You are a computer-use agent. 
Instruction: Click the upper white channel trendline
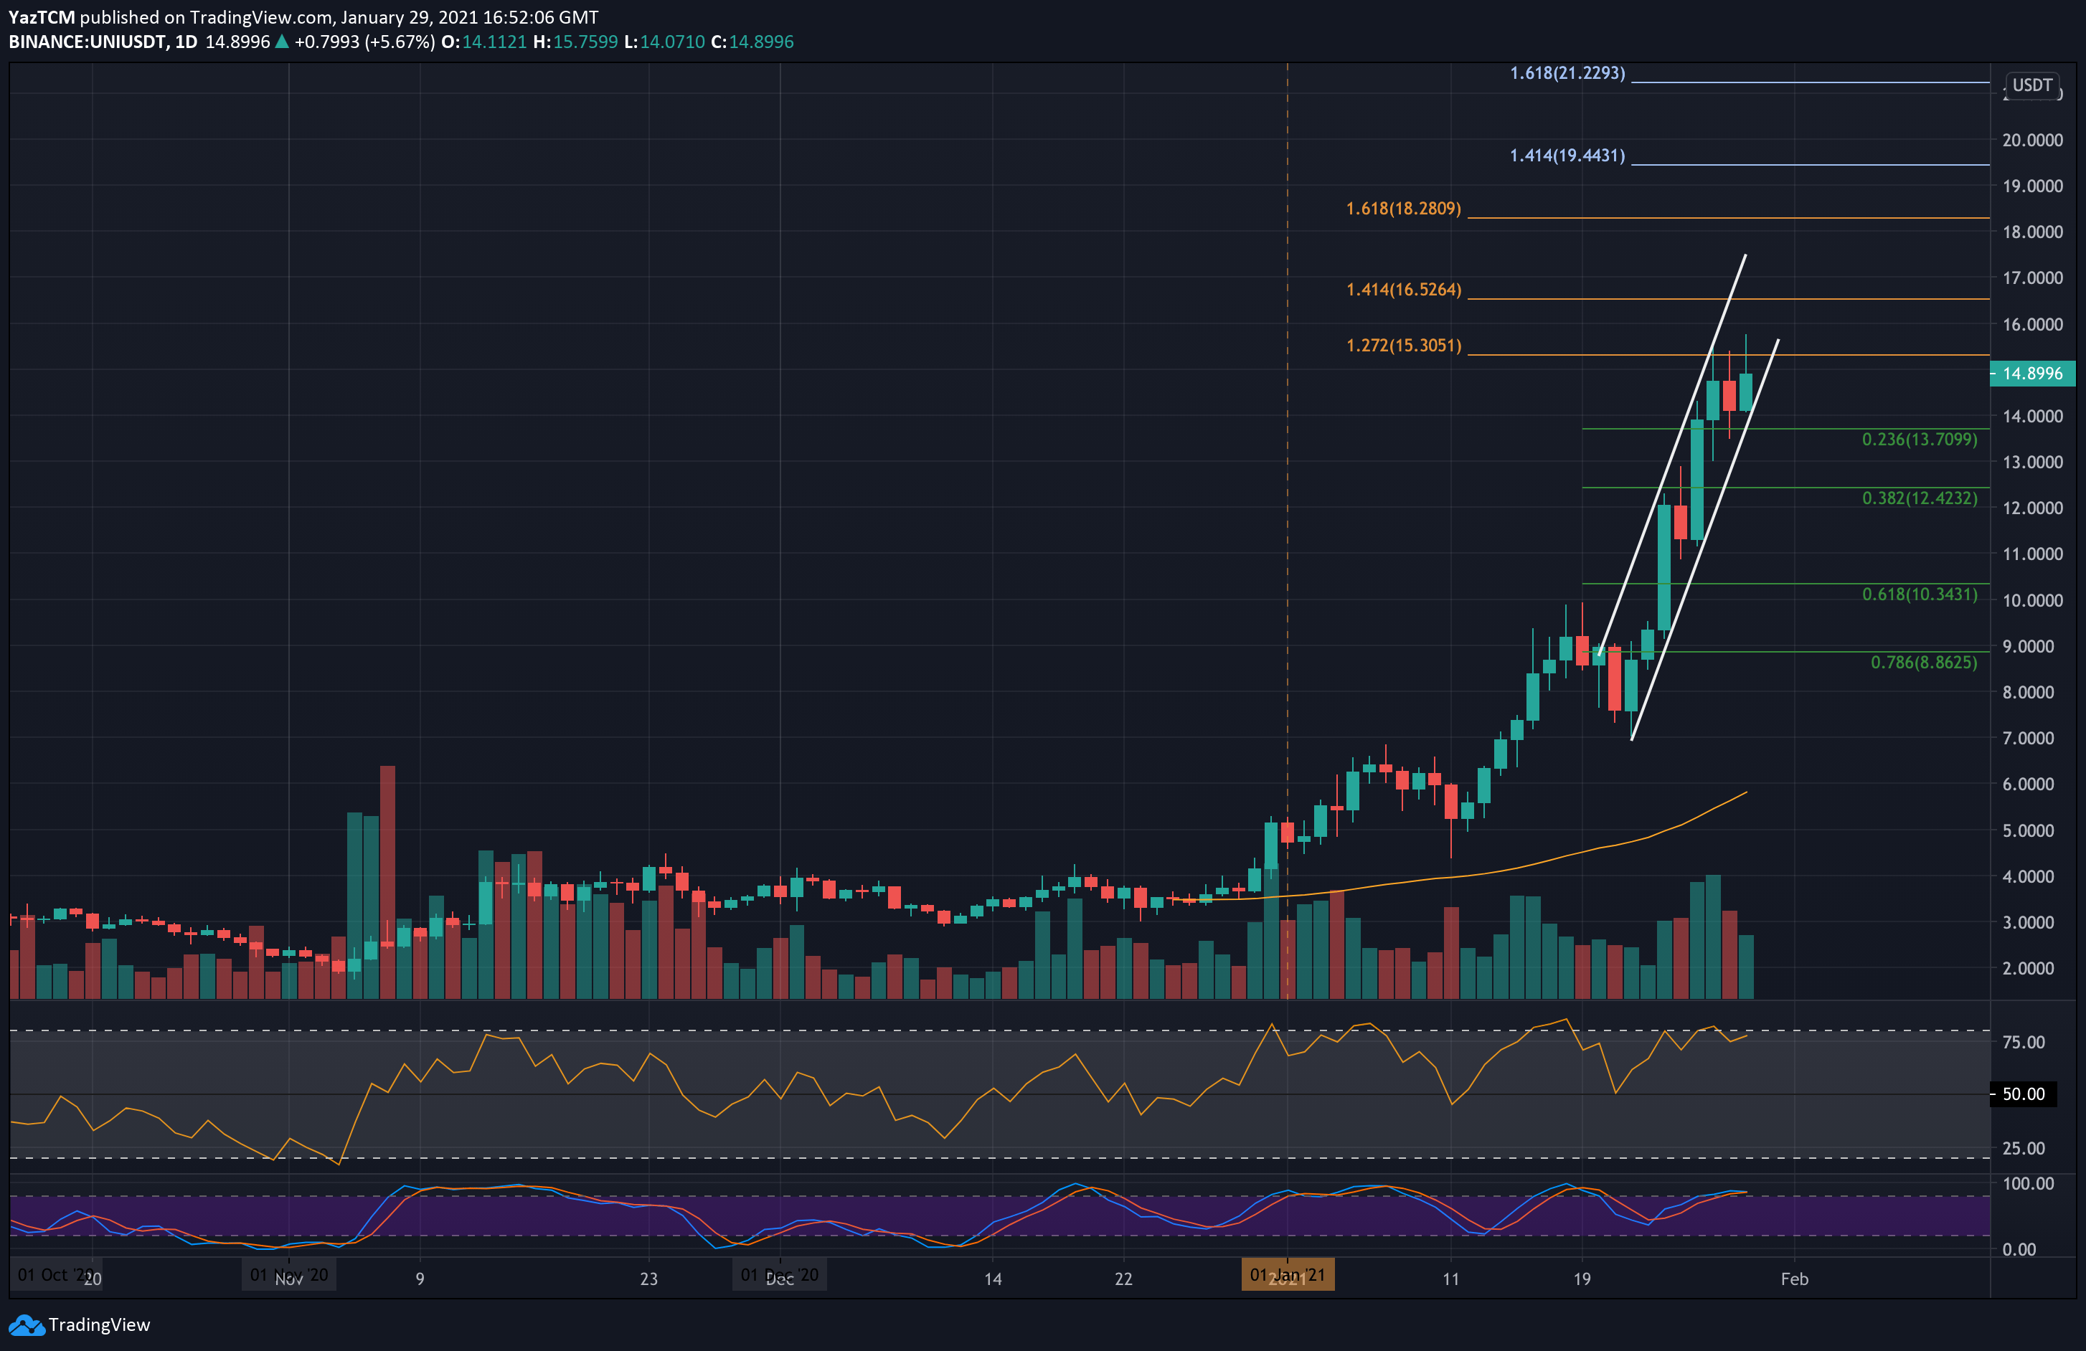1672,454
